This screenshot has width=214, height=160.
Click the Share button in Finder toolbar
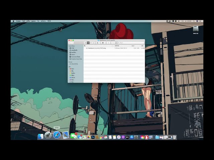108,43
